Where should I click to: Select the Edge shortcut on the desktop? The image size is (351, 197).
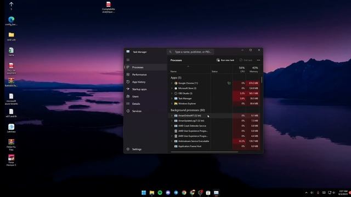point(11,21)
